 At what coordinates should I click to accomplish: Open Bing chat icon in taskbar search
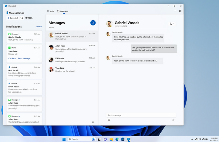(94, 139)
